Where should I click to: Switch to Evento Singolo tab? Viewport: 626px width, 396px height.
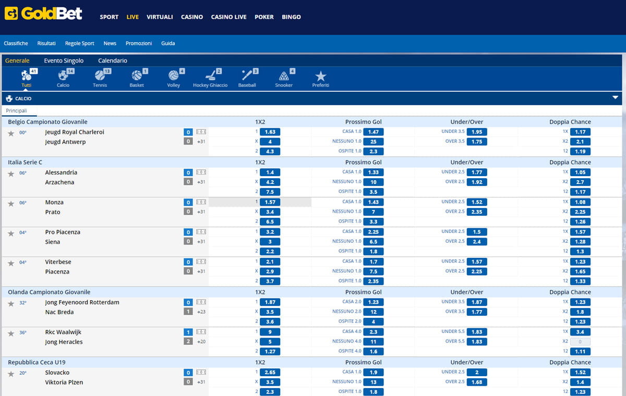[x=64, y=60]
